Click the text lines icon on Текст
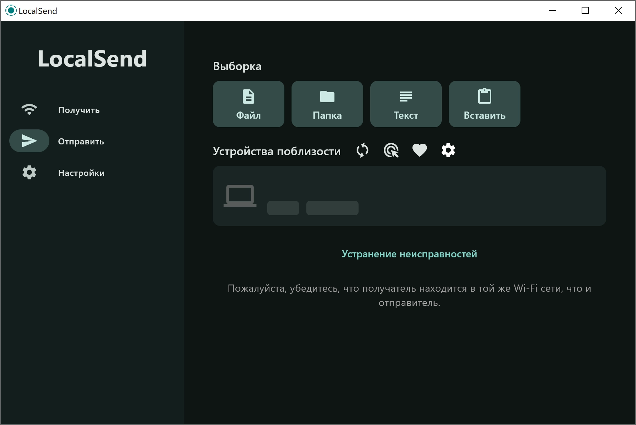This screenshot has width=636, height=425. (x=406, y=97)
